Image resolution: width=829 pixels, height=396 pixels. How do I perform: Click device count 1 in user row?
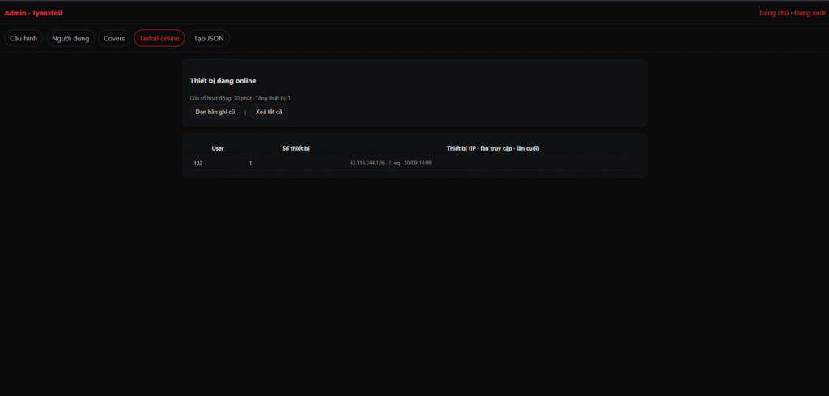coord(251,164)
